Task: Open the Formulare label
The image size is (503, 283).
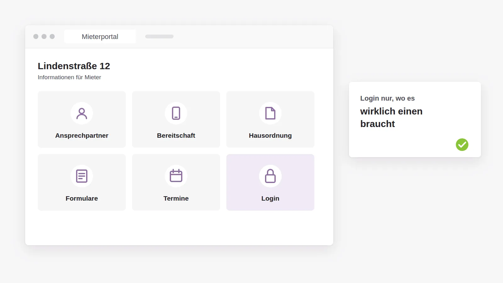Action: pyautogui.click(x=82, y=198)
